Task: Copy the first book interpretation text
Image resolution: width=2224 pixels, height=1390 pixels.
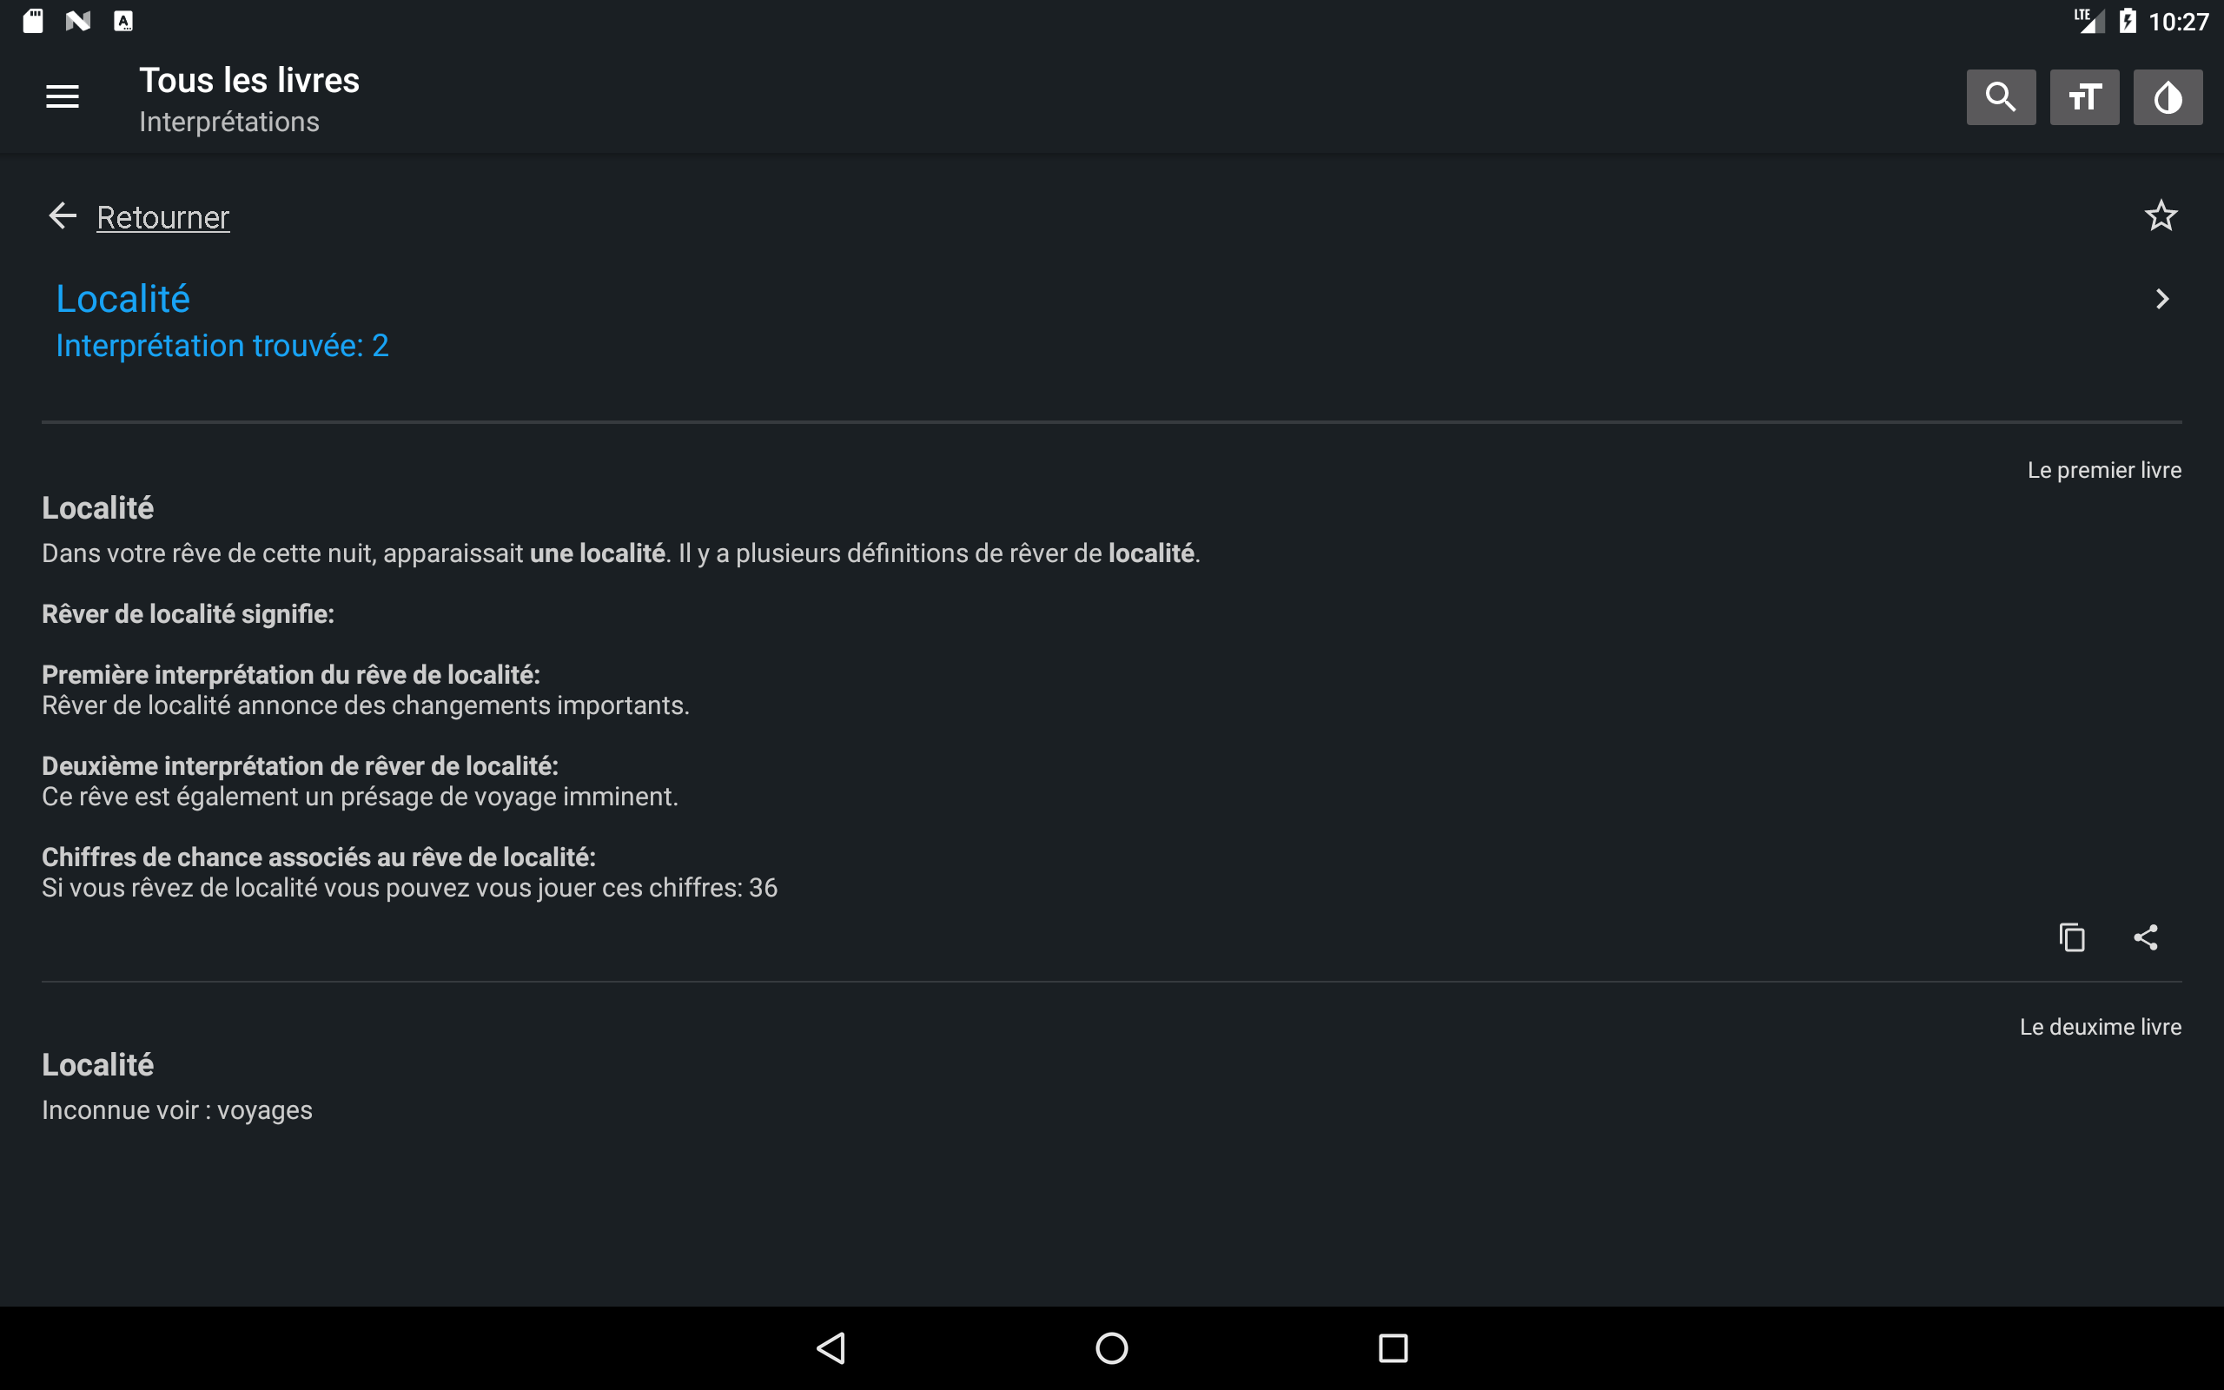Action: 2071,937
